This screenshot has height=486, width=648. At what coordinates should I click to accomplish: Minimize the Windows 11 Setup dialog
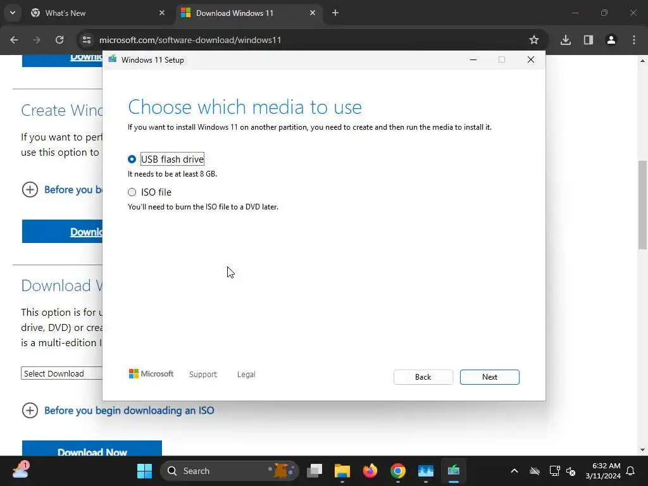pyautogui.click(x=473, y=59)
